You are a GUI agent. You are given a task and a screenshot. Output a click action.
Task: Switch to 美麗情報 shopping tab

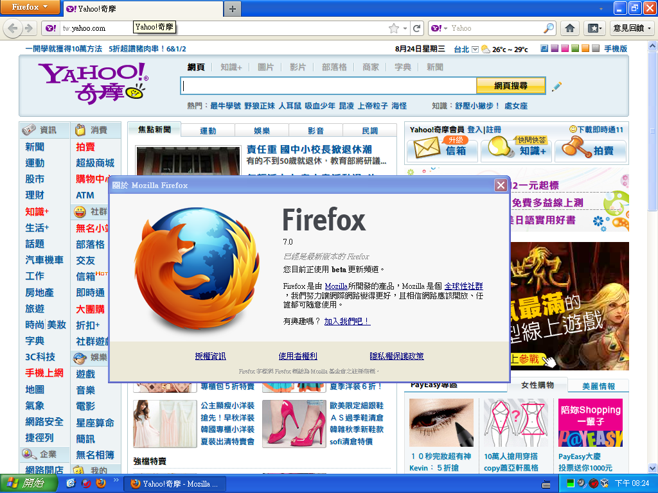pyautogui.click(x=598, y=386)
